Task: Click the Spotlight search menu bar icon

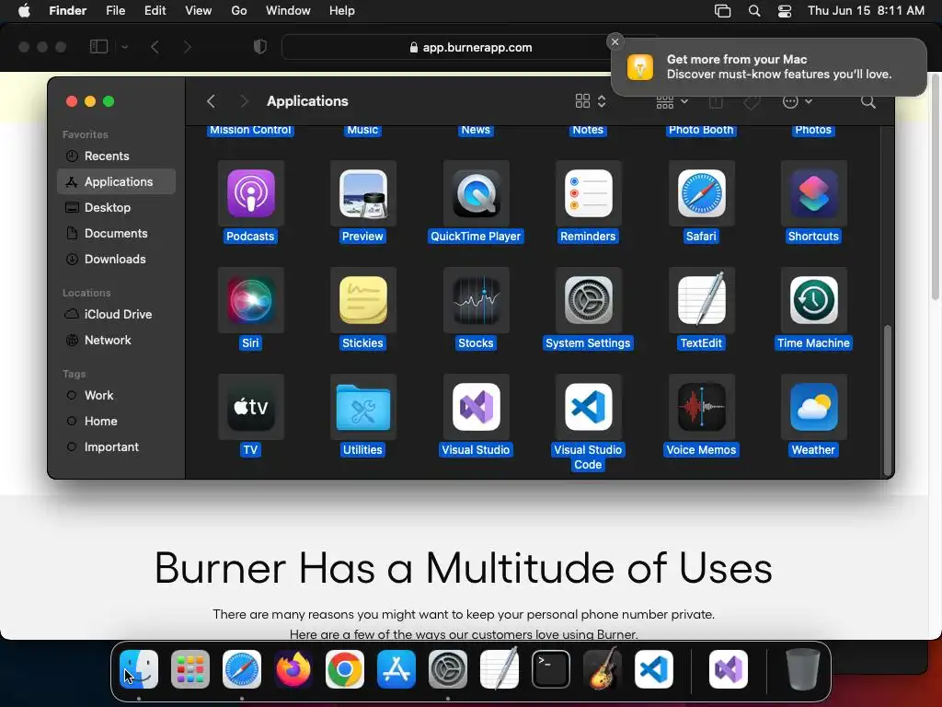Action: coord(754,11)
